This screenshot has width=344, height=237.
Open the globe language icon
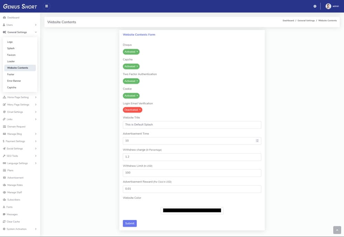(x=315, y=6)
